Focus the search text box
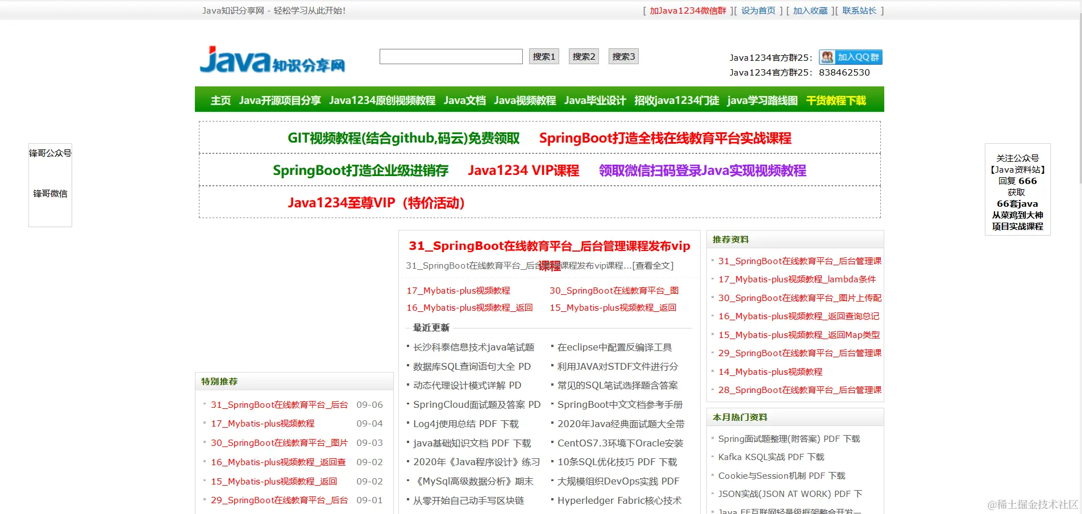The width and height of the screenshot is (1082, 514). coord(451,56)
